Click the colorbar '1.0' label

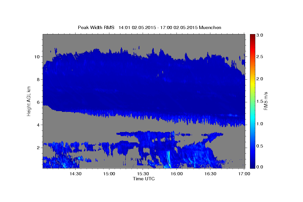(x=260, y=124)
